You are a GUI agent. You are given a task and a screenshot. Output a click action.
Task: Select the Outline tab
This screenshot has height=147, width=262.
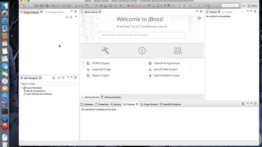click(x=213, y=12)
